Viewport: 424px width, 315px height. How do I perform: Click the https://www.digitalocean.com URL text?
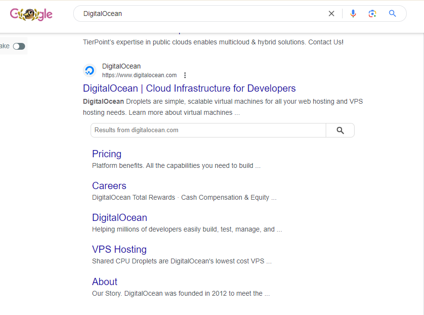tap(139, 75)
